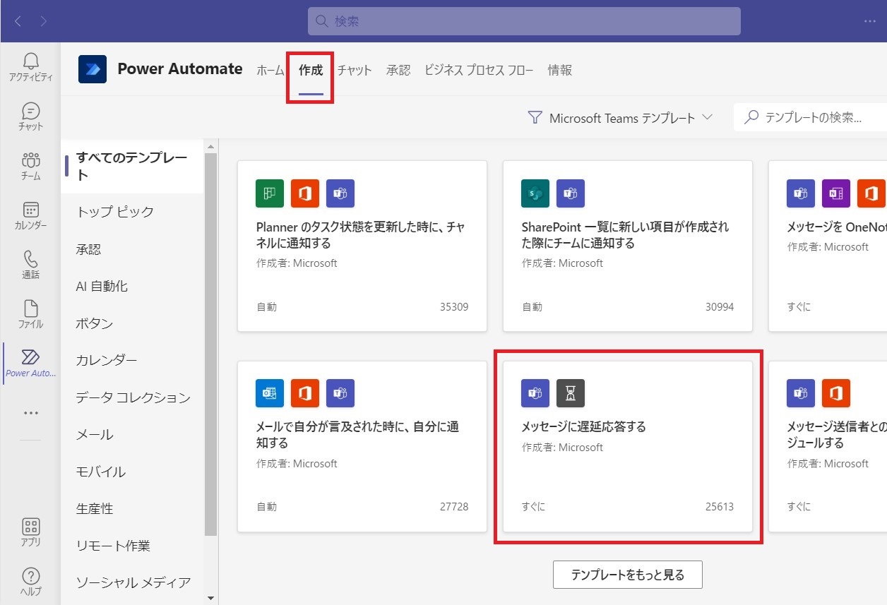Select Power Automate app in left rail
Image resolution: width=887 pixels, height=605 pixels.
30,364
